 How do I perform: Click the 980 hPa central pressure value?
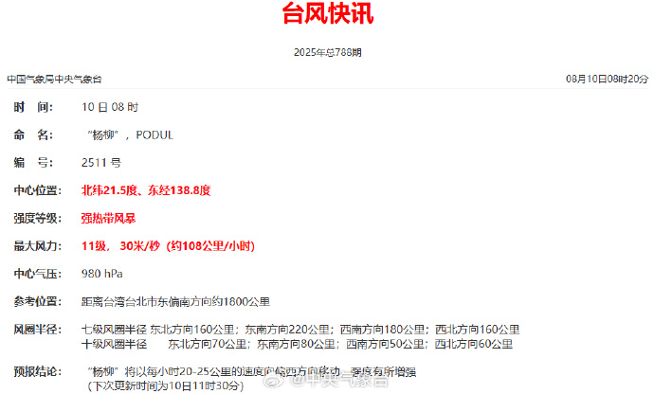tap(101, 274)
